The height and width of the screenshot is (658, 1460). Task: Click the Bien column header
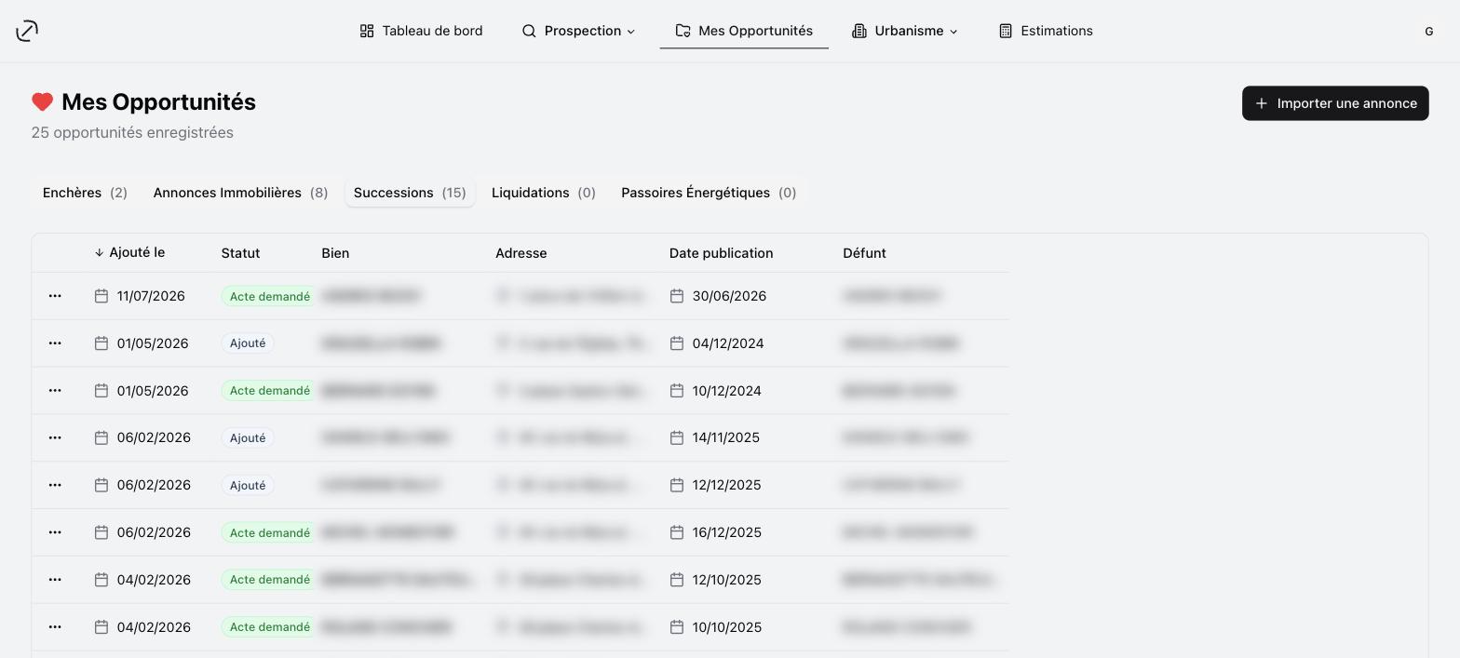(335, 253)
